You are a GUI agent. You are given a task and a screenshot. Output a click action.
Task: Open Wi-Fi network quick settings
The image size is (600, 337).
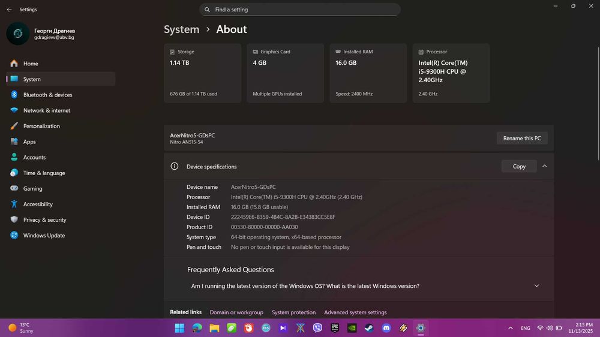click(540, 328)
